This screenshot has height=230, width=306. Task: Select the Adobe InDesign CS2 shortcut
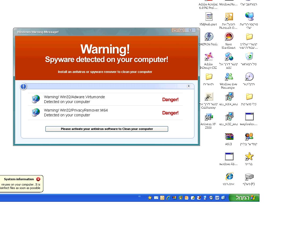click(209, 56)
